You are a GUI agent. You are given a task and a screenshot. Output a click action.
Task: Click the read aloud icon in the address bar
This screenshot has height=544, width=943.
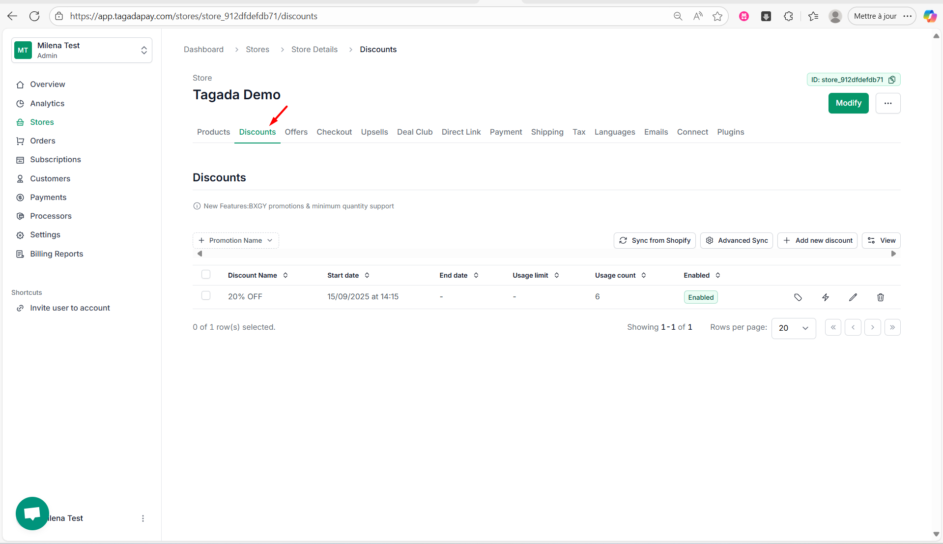pyautogui.click(x=698, y=16)
